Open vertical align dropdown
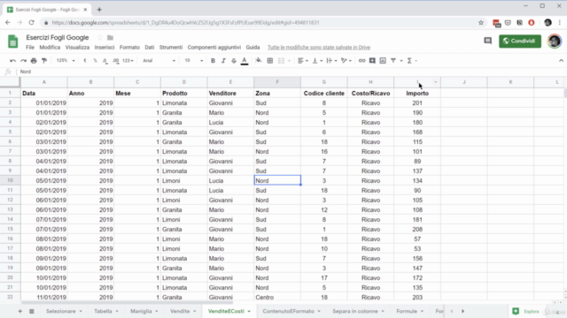 [x=317, y=61]
